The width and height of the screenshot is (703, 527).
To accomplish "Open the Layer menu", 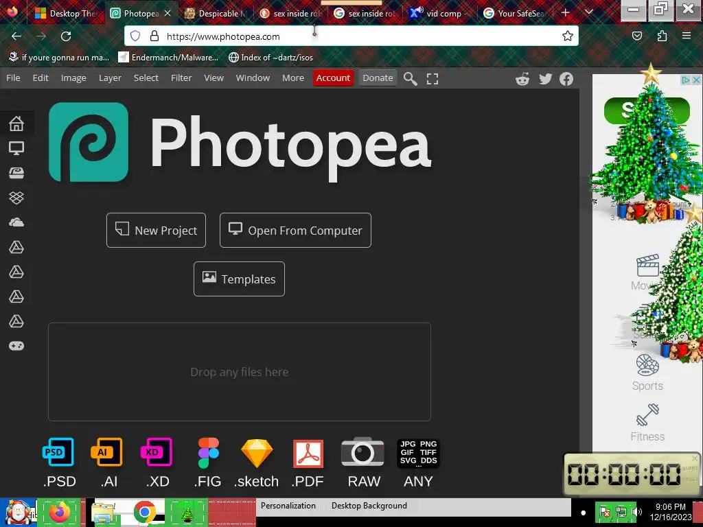I will pos(110,78).
